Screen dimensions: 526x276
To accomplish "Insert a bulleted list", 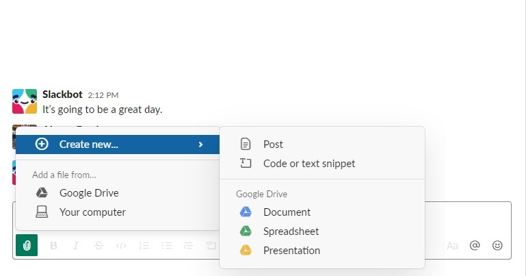I will coord(166,246).
